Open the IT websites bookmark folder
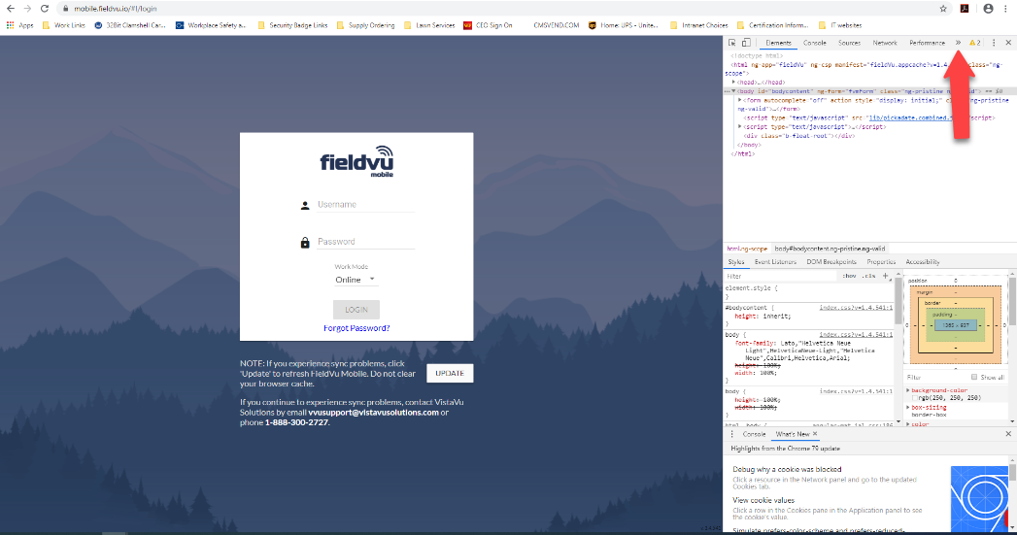 point(840,25)
